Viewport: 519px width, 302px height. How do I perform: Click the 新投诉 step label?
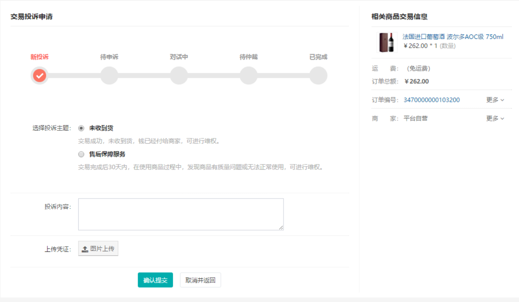[39, 57]
